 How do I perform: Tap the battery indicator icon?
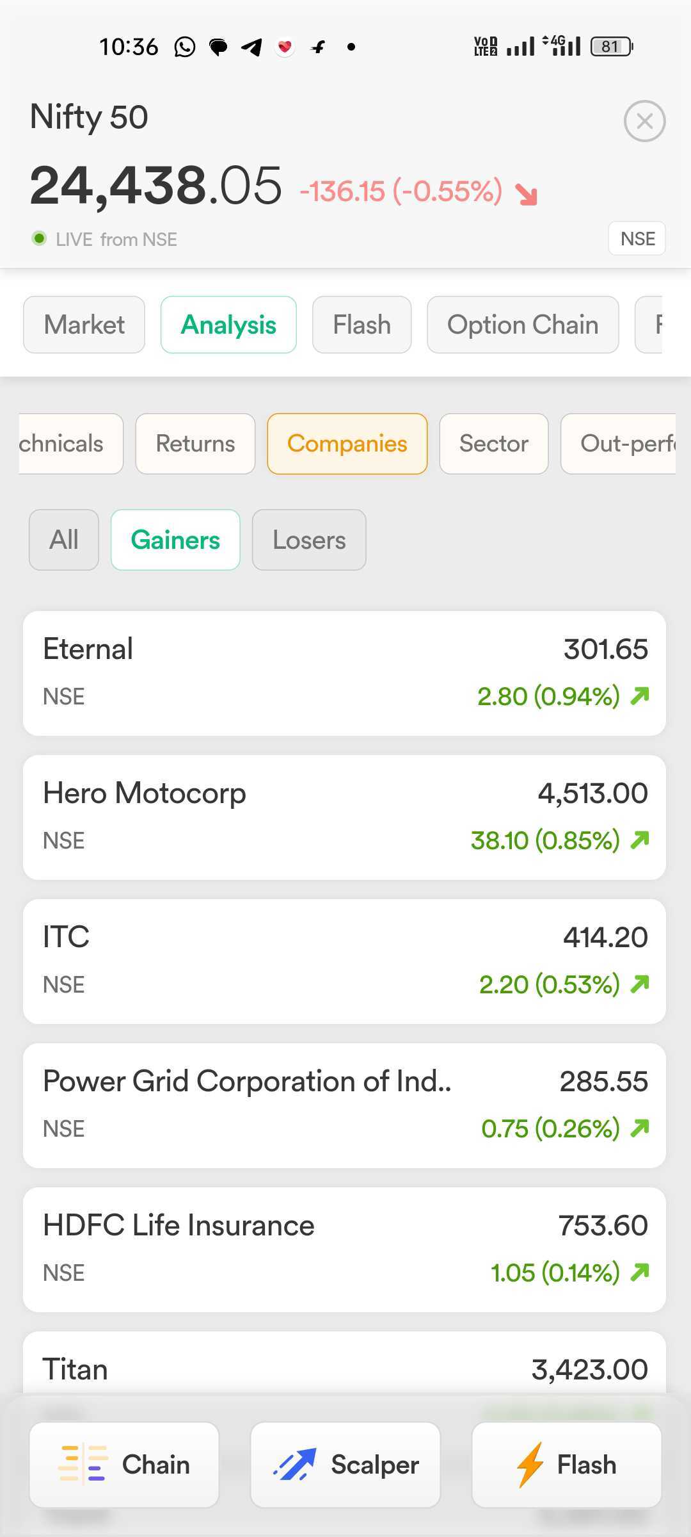point(611,47)
